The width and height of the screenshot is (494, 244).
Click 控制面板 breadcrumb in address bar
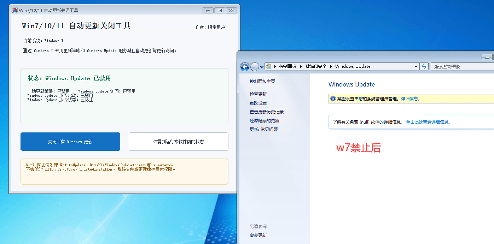(288, 66)
